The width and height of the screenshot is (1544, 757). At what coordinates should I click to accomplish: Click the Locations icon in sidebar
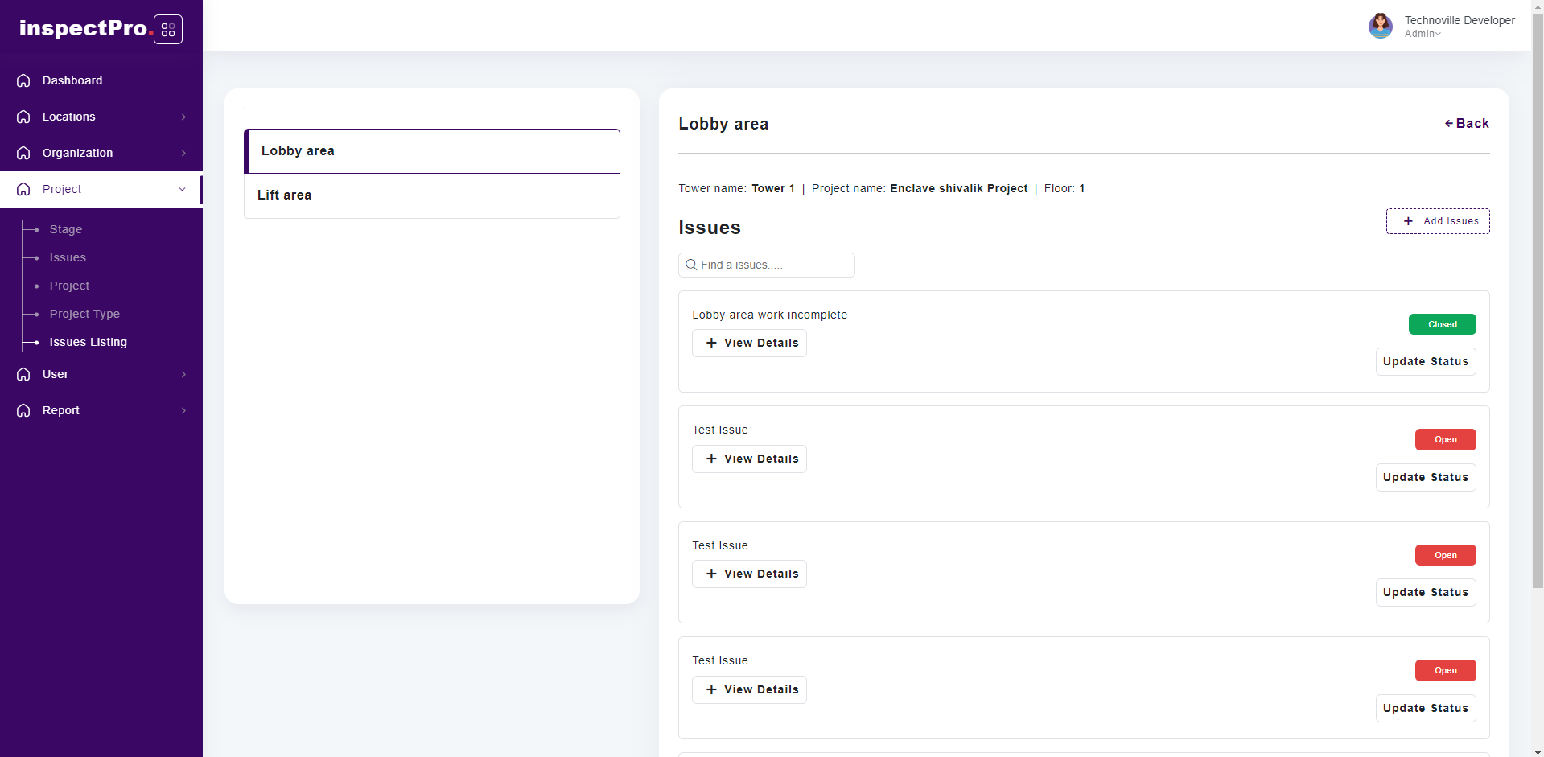click(23, 117)
